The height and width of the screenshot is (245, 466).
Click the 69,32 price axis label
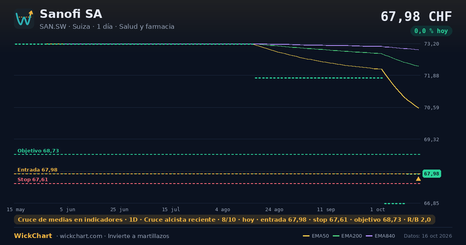click(x=431, y=139)
